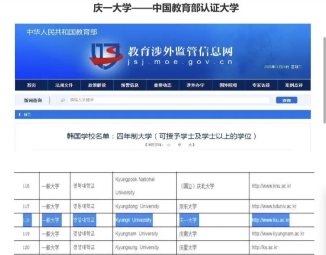Screen dimensions: 326x255
Task: Open the highlighted Kyungil University URL link
Action: [271, 220]
